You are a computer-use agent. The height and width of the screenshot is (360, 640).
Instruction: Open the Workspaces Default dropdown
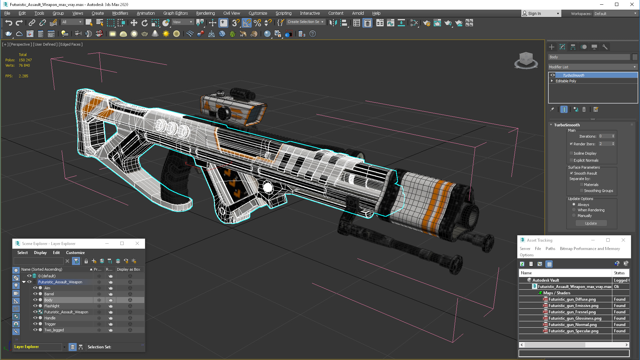(x=615, y=14)
